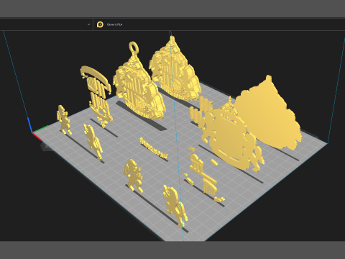
Task: Select the letters model behind the large crest
Action: (x=201, y=109)
